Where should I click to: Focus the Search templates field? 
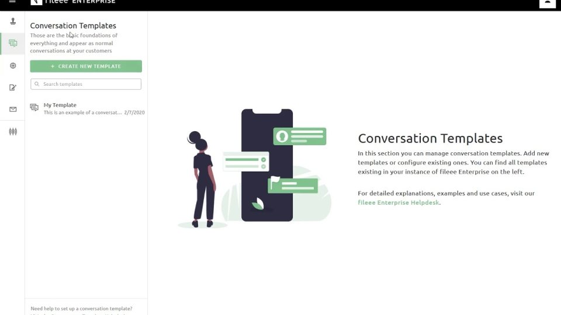(86, 84)
